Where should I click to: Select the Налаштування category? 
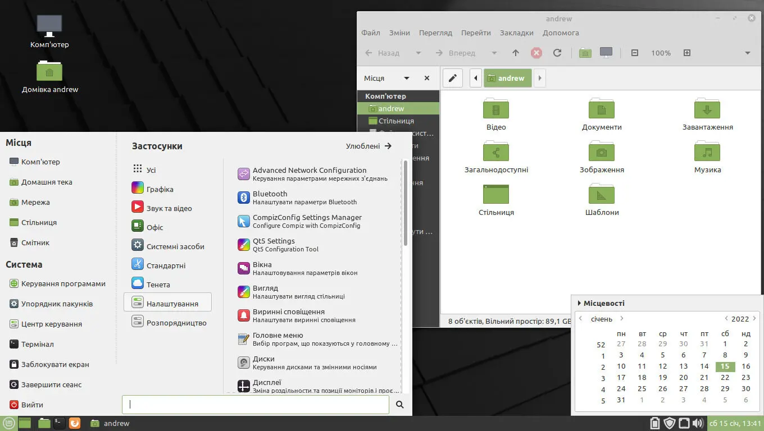point(167,303)
